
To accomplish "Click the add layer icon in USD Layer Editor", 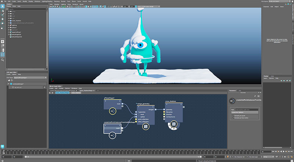I will tap(9, 80).
